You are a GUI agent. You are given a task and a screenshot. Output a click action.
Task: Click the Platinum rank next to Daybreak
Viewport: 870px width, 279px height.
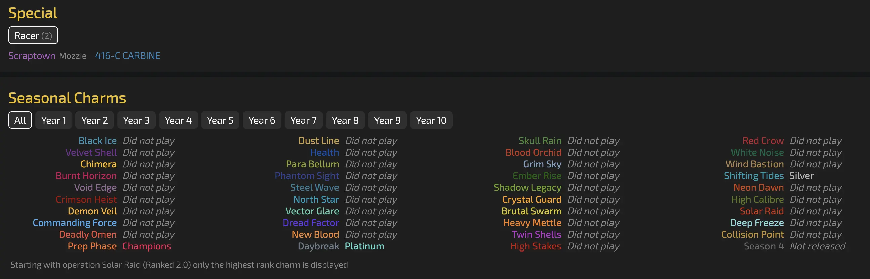364,246
